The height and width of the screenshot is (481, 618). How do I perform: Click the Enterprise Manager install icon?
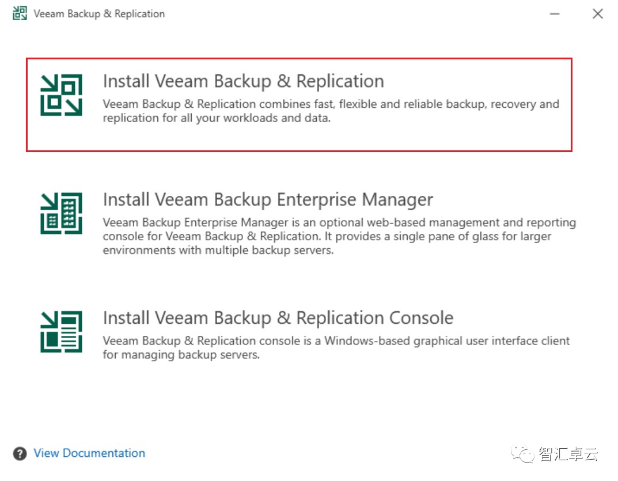pyautogui.click(x=61, y=213)
